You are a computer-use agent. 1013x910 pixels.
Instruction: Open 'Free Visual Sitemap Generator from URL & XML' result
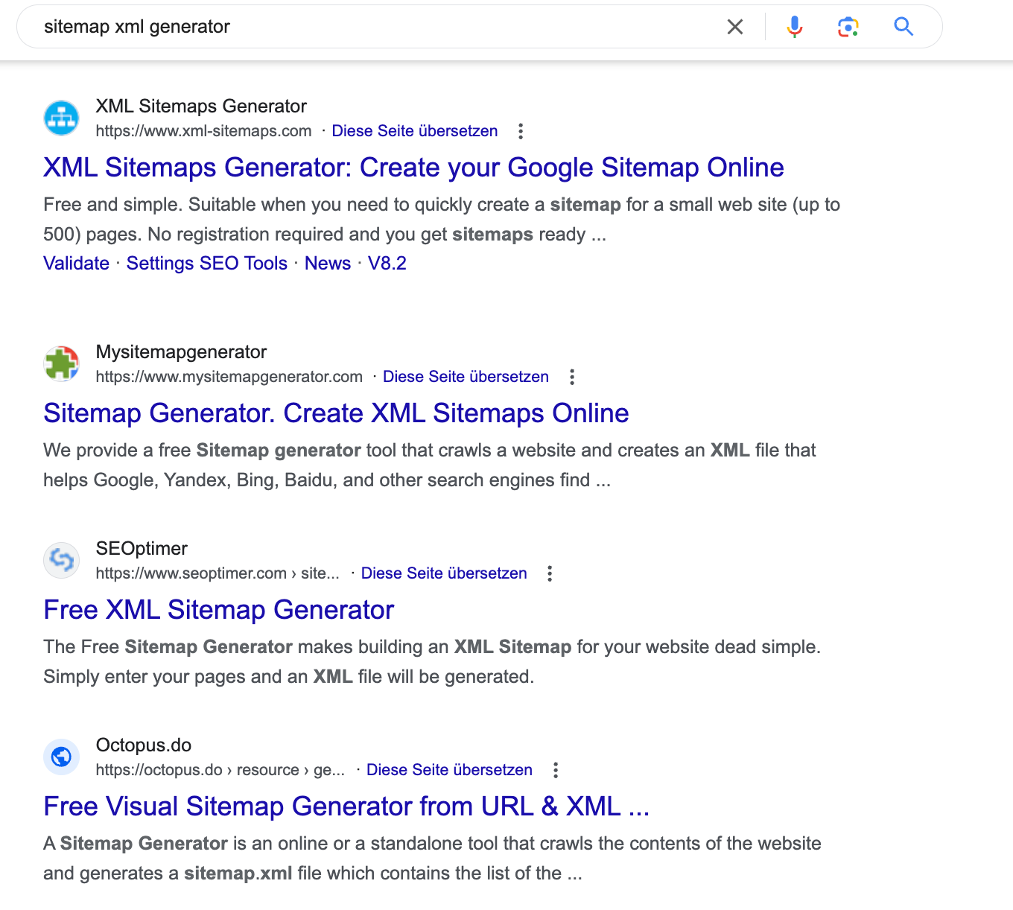coord(346,806)
